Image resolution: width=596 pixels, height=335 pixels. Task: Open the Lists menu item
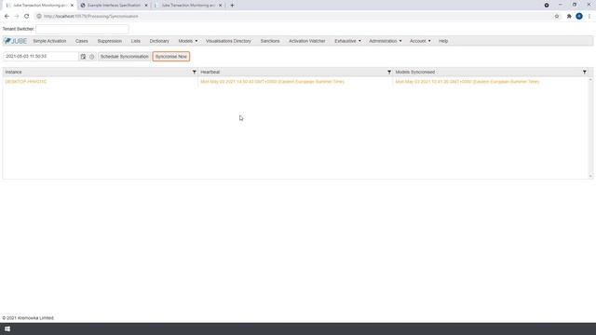click(136, 41)
